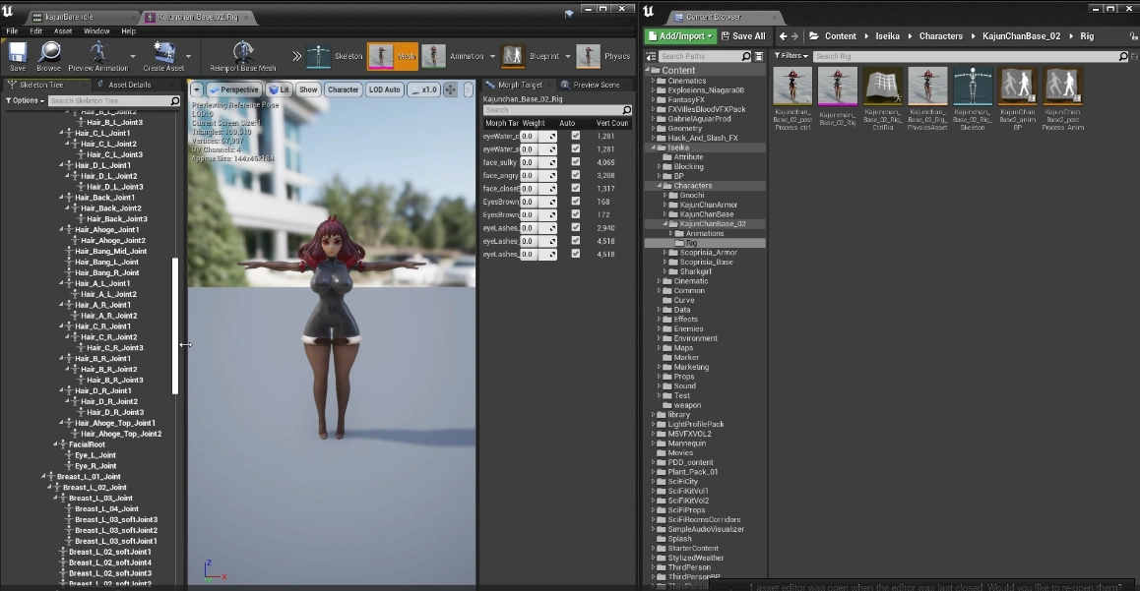Toggle Auto checkbox with vert count 2,940
The image size is (1140, 591).
click(576, 227)
